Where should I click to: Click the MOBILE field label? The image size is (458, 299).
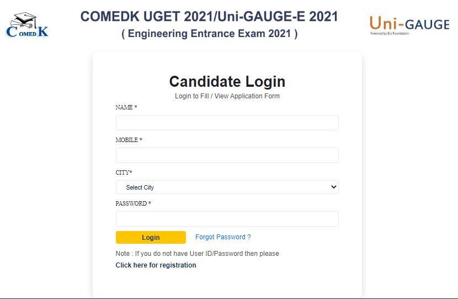tap(129, 140)
